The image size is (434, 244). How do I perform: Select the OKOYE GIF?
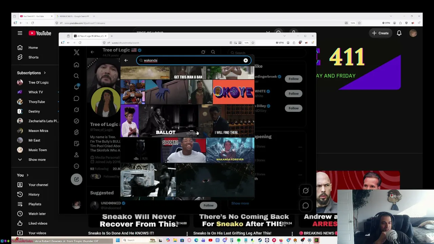233,92
